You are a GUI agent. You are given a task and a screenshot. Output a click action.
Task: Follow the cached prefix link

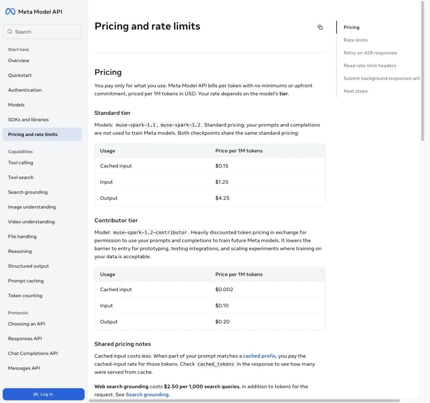pyautogui.click(x=259, y=356)
